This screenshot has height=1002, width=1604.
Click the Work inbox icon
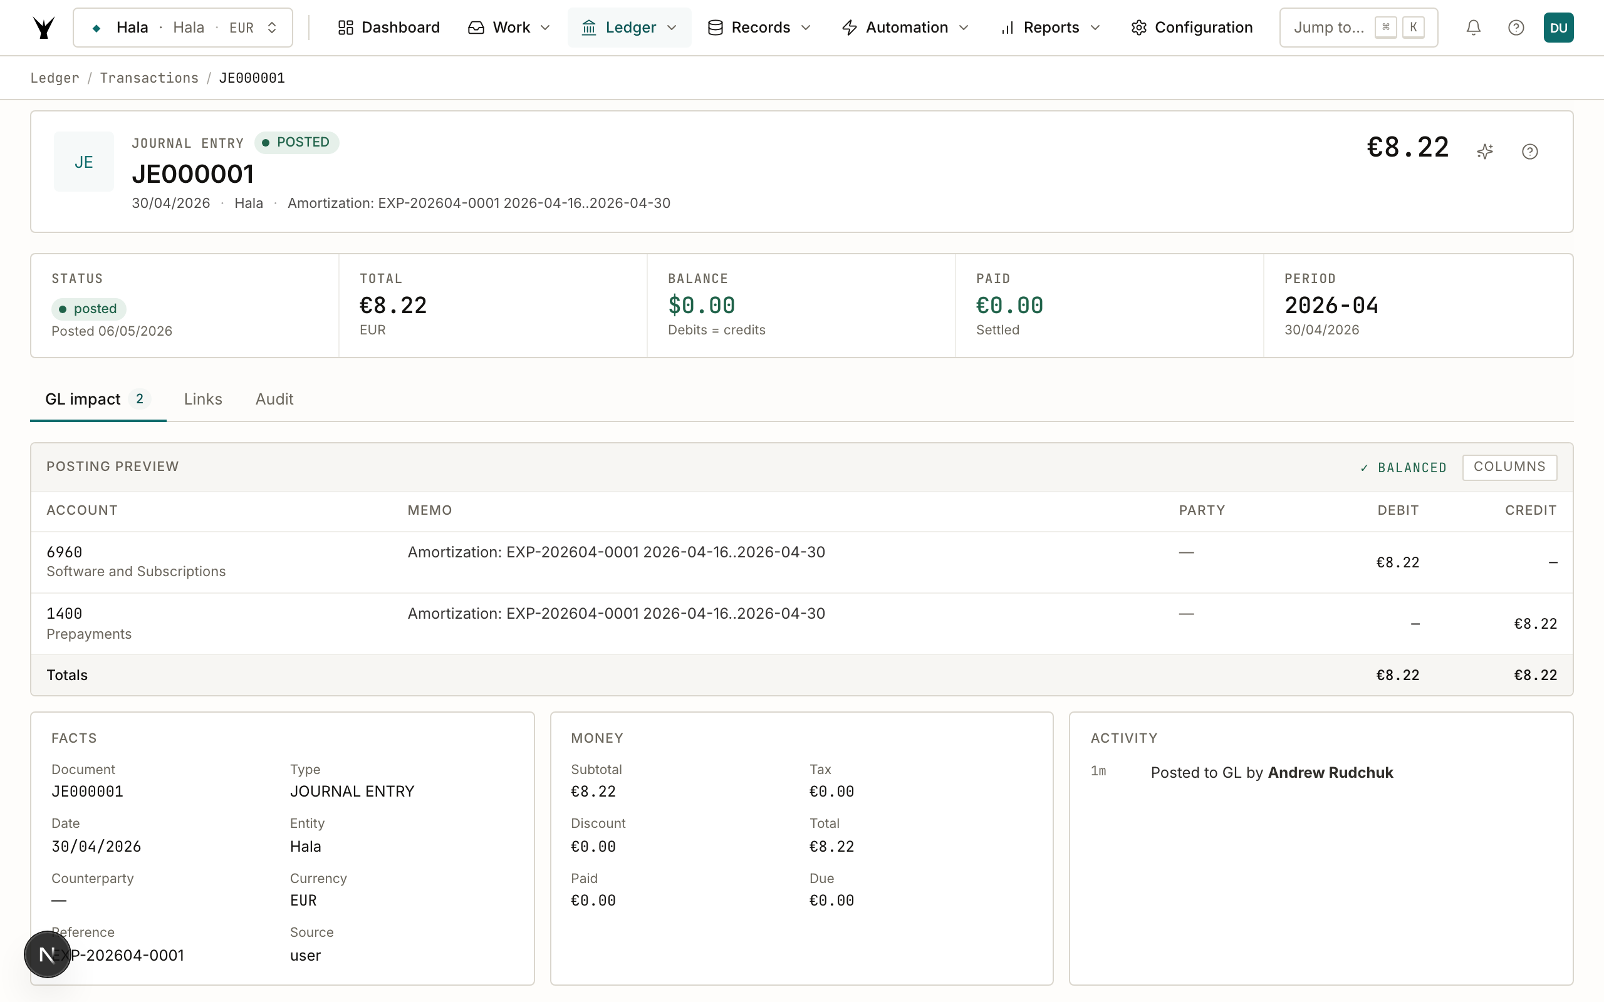tap(476, 27)
